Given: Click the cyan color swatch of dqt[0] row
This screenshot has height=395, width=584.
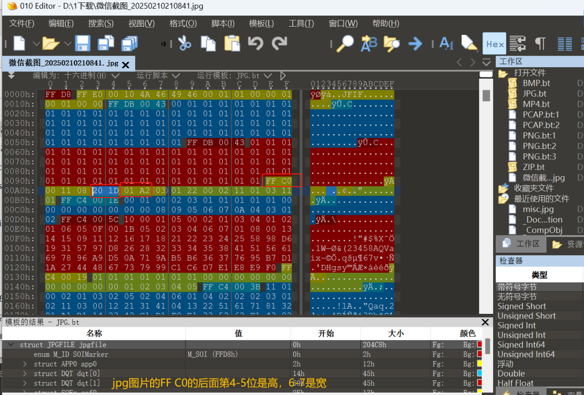Looking at the screenshot, I should click(479, 373).
